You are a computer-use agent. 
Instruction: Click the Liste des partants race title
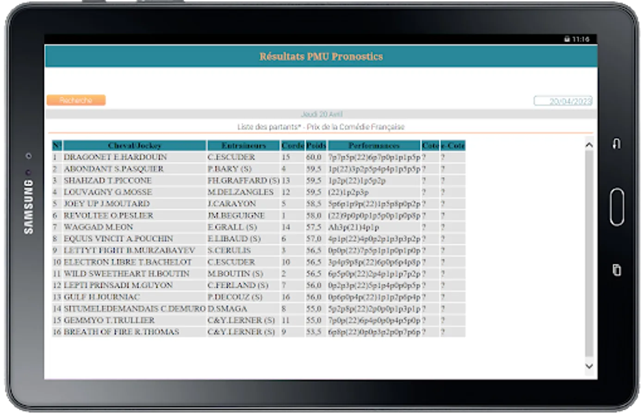coord(321,127)
